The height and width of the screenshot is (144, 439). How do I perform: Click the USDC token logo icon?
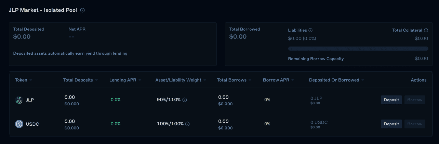[19, 124]
